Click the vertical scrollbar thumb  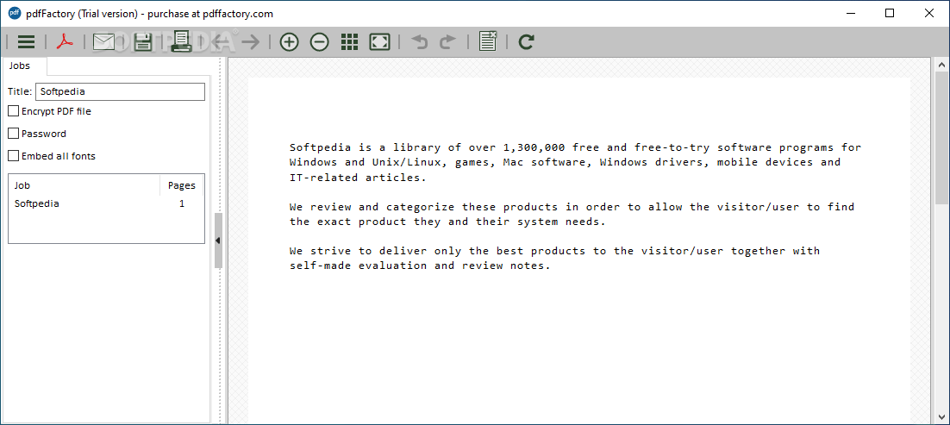coord(942,139)
